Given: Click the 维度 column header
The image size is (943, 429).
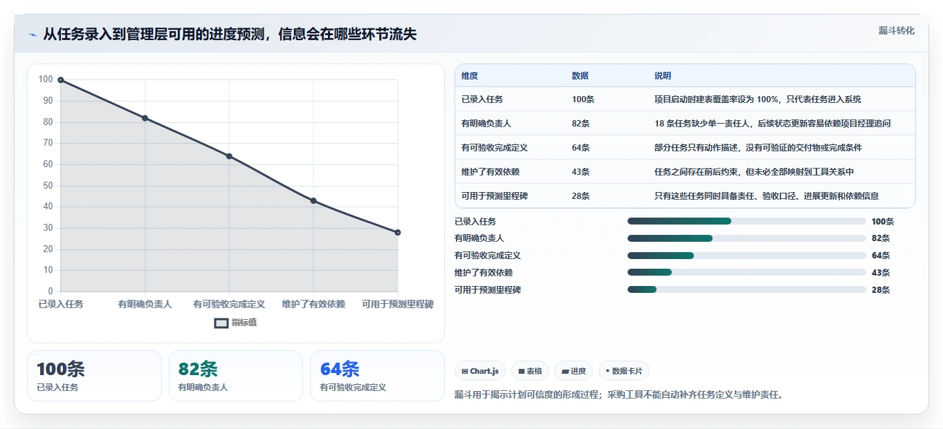Looking at the screenshot, I should point(470,76).
